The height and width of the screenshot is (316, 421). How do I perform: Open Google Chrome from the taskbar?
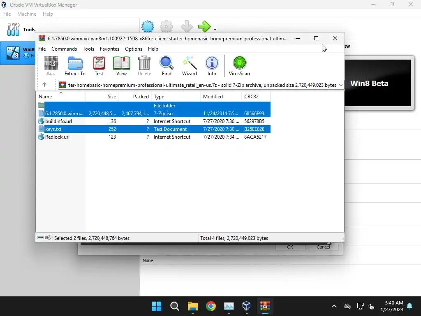(x=211, y=306)
